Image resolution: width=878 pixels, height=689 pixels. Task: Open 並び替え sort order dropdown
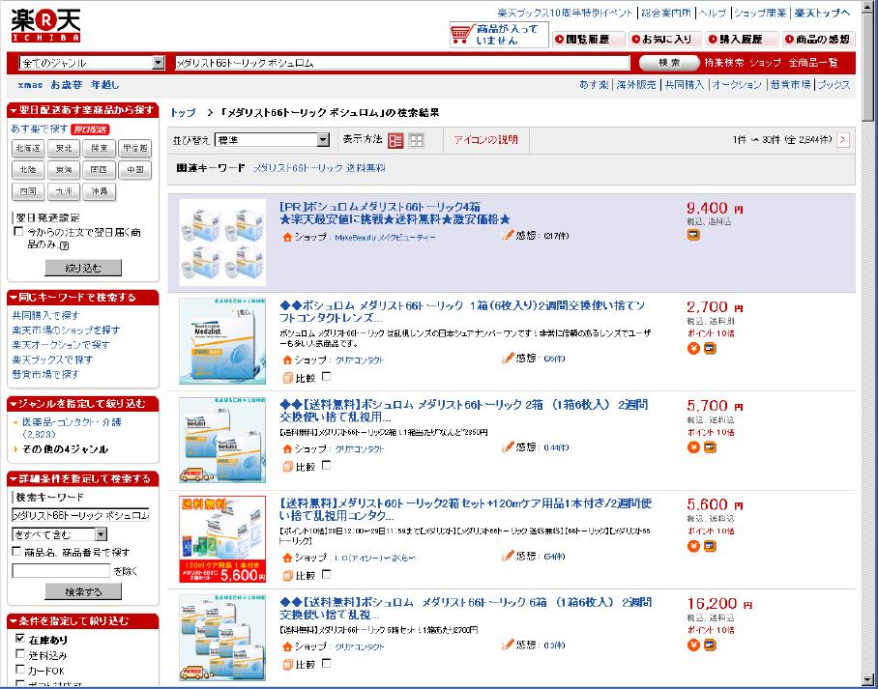coord(272,140)
